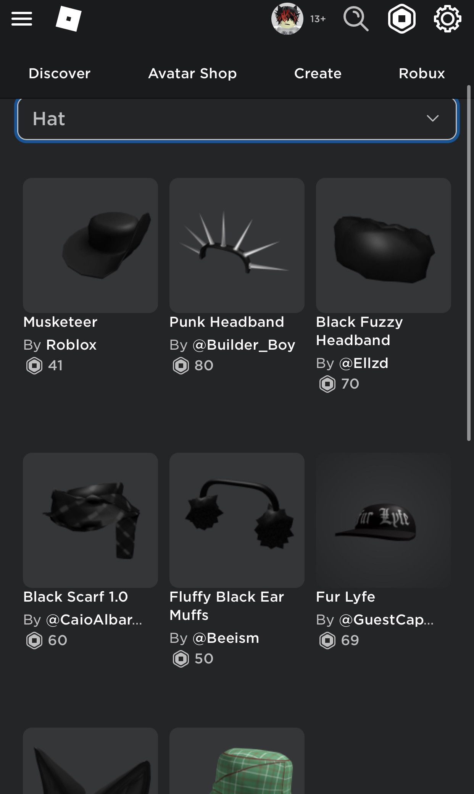The image size is (474, 794).
Task: Go to the Discover tab
Action: (60, 73)
